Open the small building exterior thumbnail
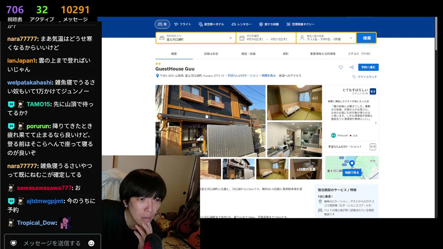Screen dimensions: 443x249 238,169
